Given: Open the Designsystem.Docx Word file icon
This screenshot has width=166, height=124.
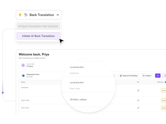Looking at the screenshot, I should point(23,75).
